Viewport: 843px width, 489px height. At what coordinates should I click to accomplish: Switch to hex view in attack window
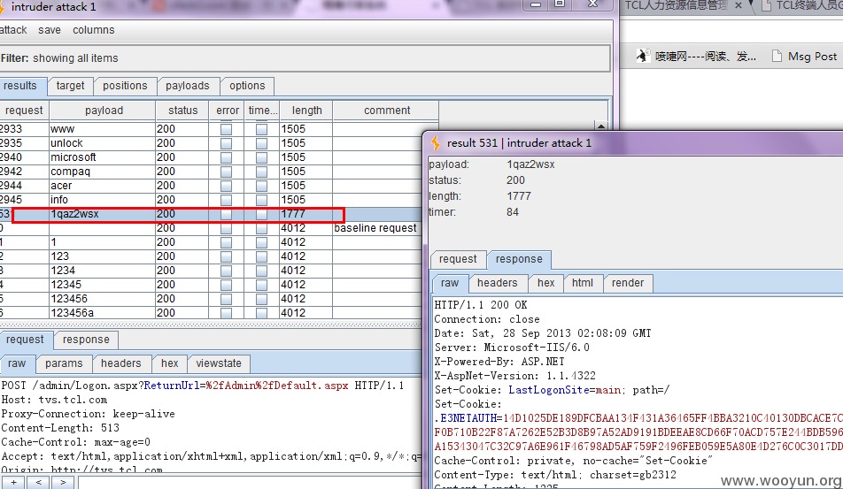pyautogui.click(x=170, y=363)
